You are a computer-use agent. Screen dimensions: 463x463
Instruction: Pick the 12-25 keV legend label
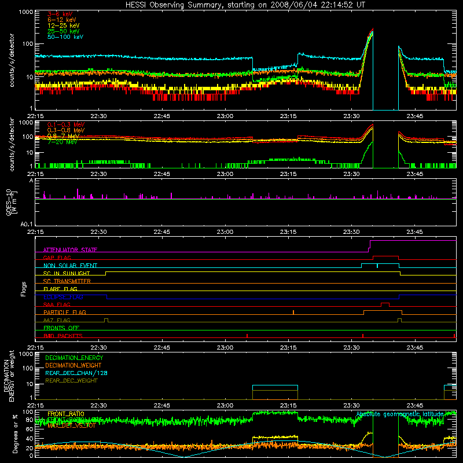click(x=64, y=25)
